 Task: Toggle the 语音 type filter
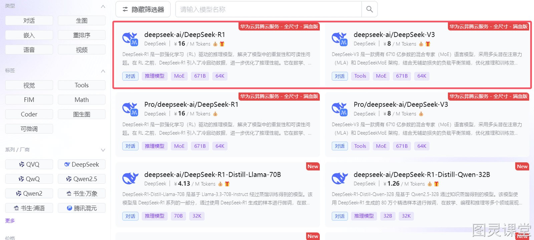tap(29, 50)
